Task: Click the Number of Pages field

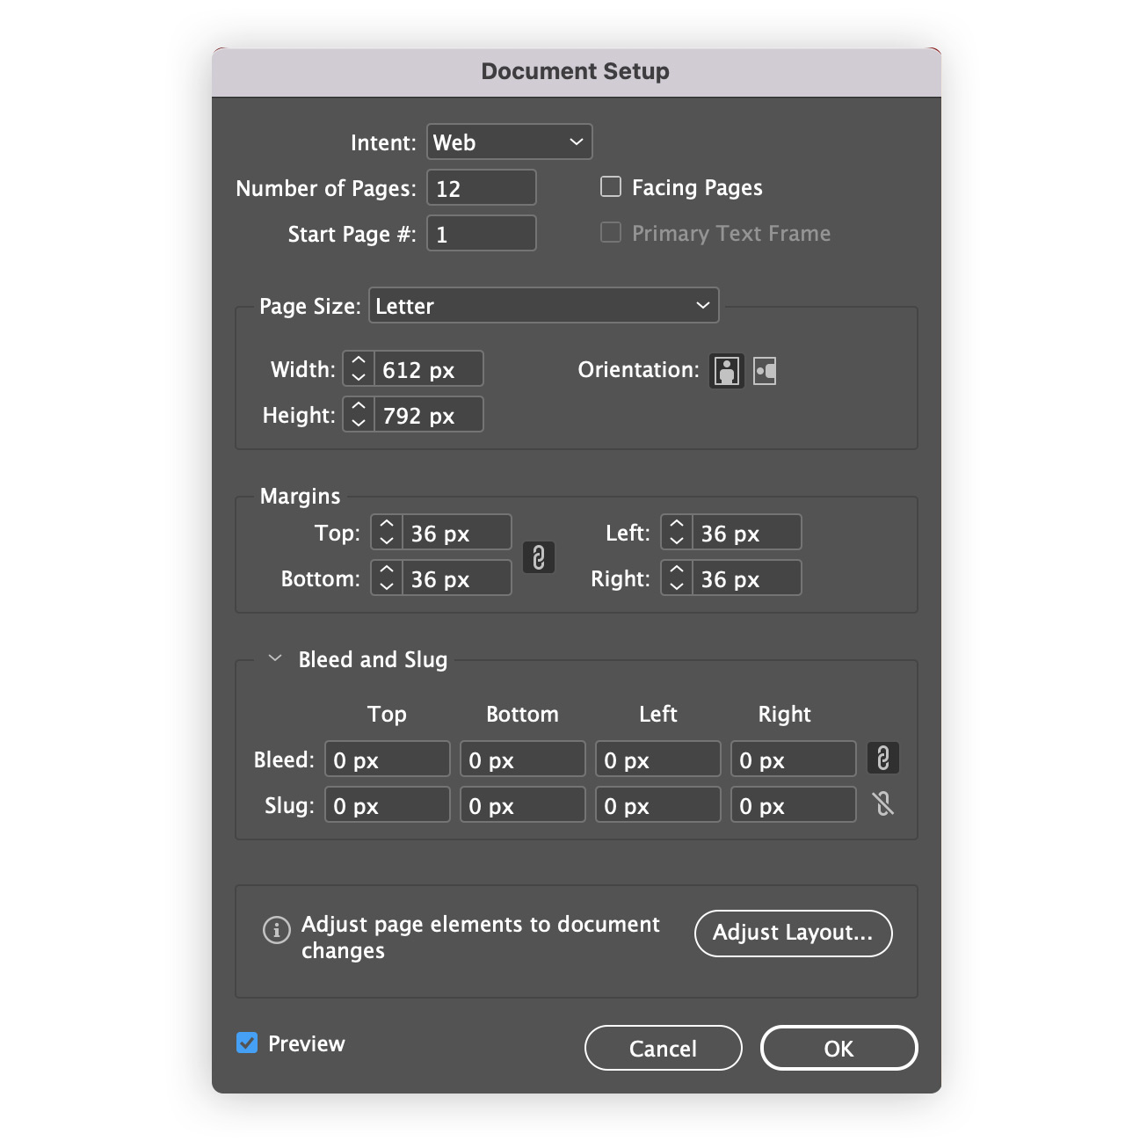Action: (482, 187)
